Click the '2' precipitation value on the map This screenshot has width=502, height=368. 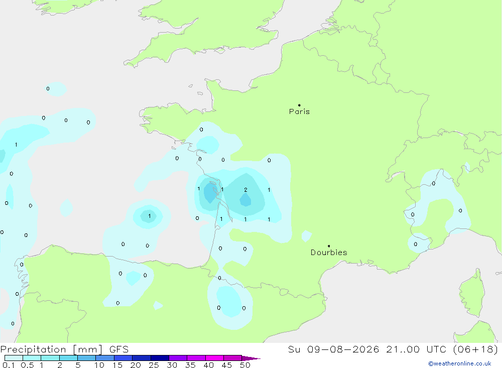pos(245,190)
